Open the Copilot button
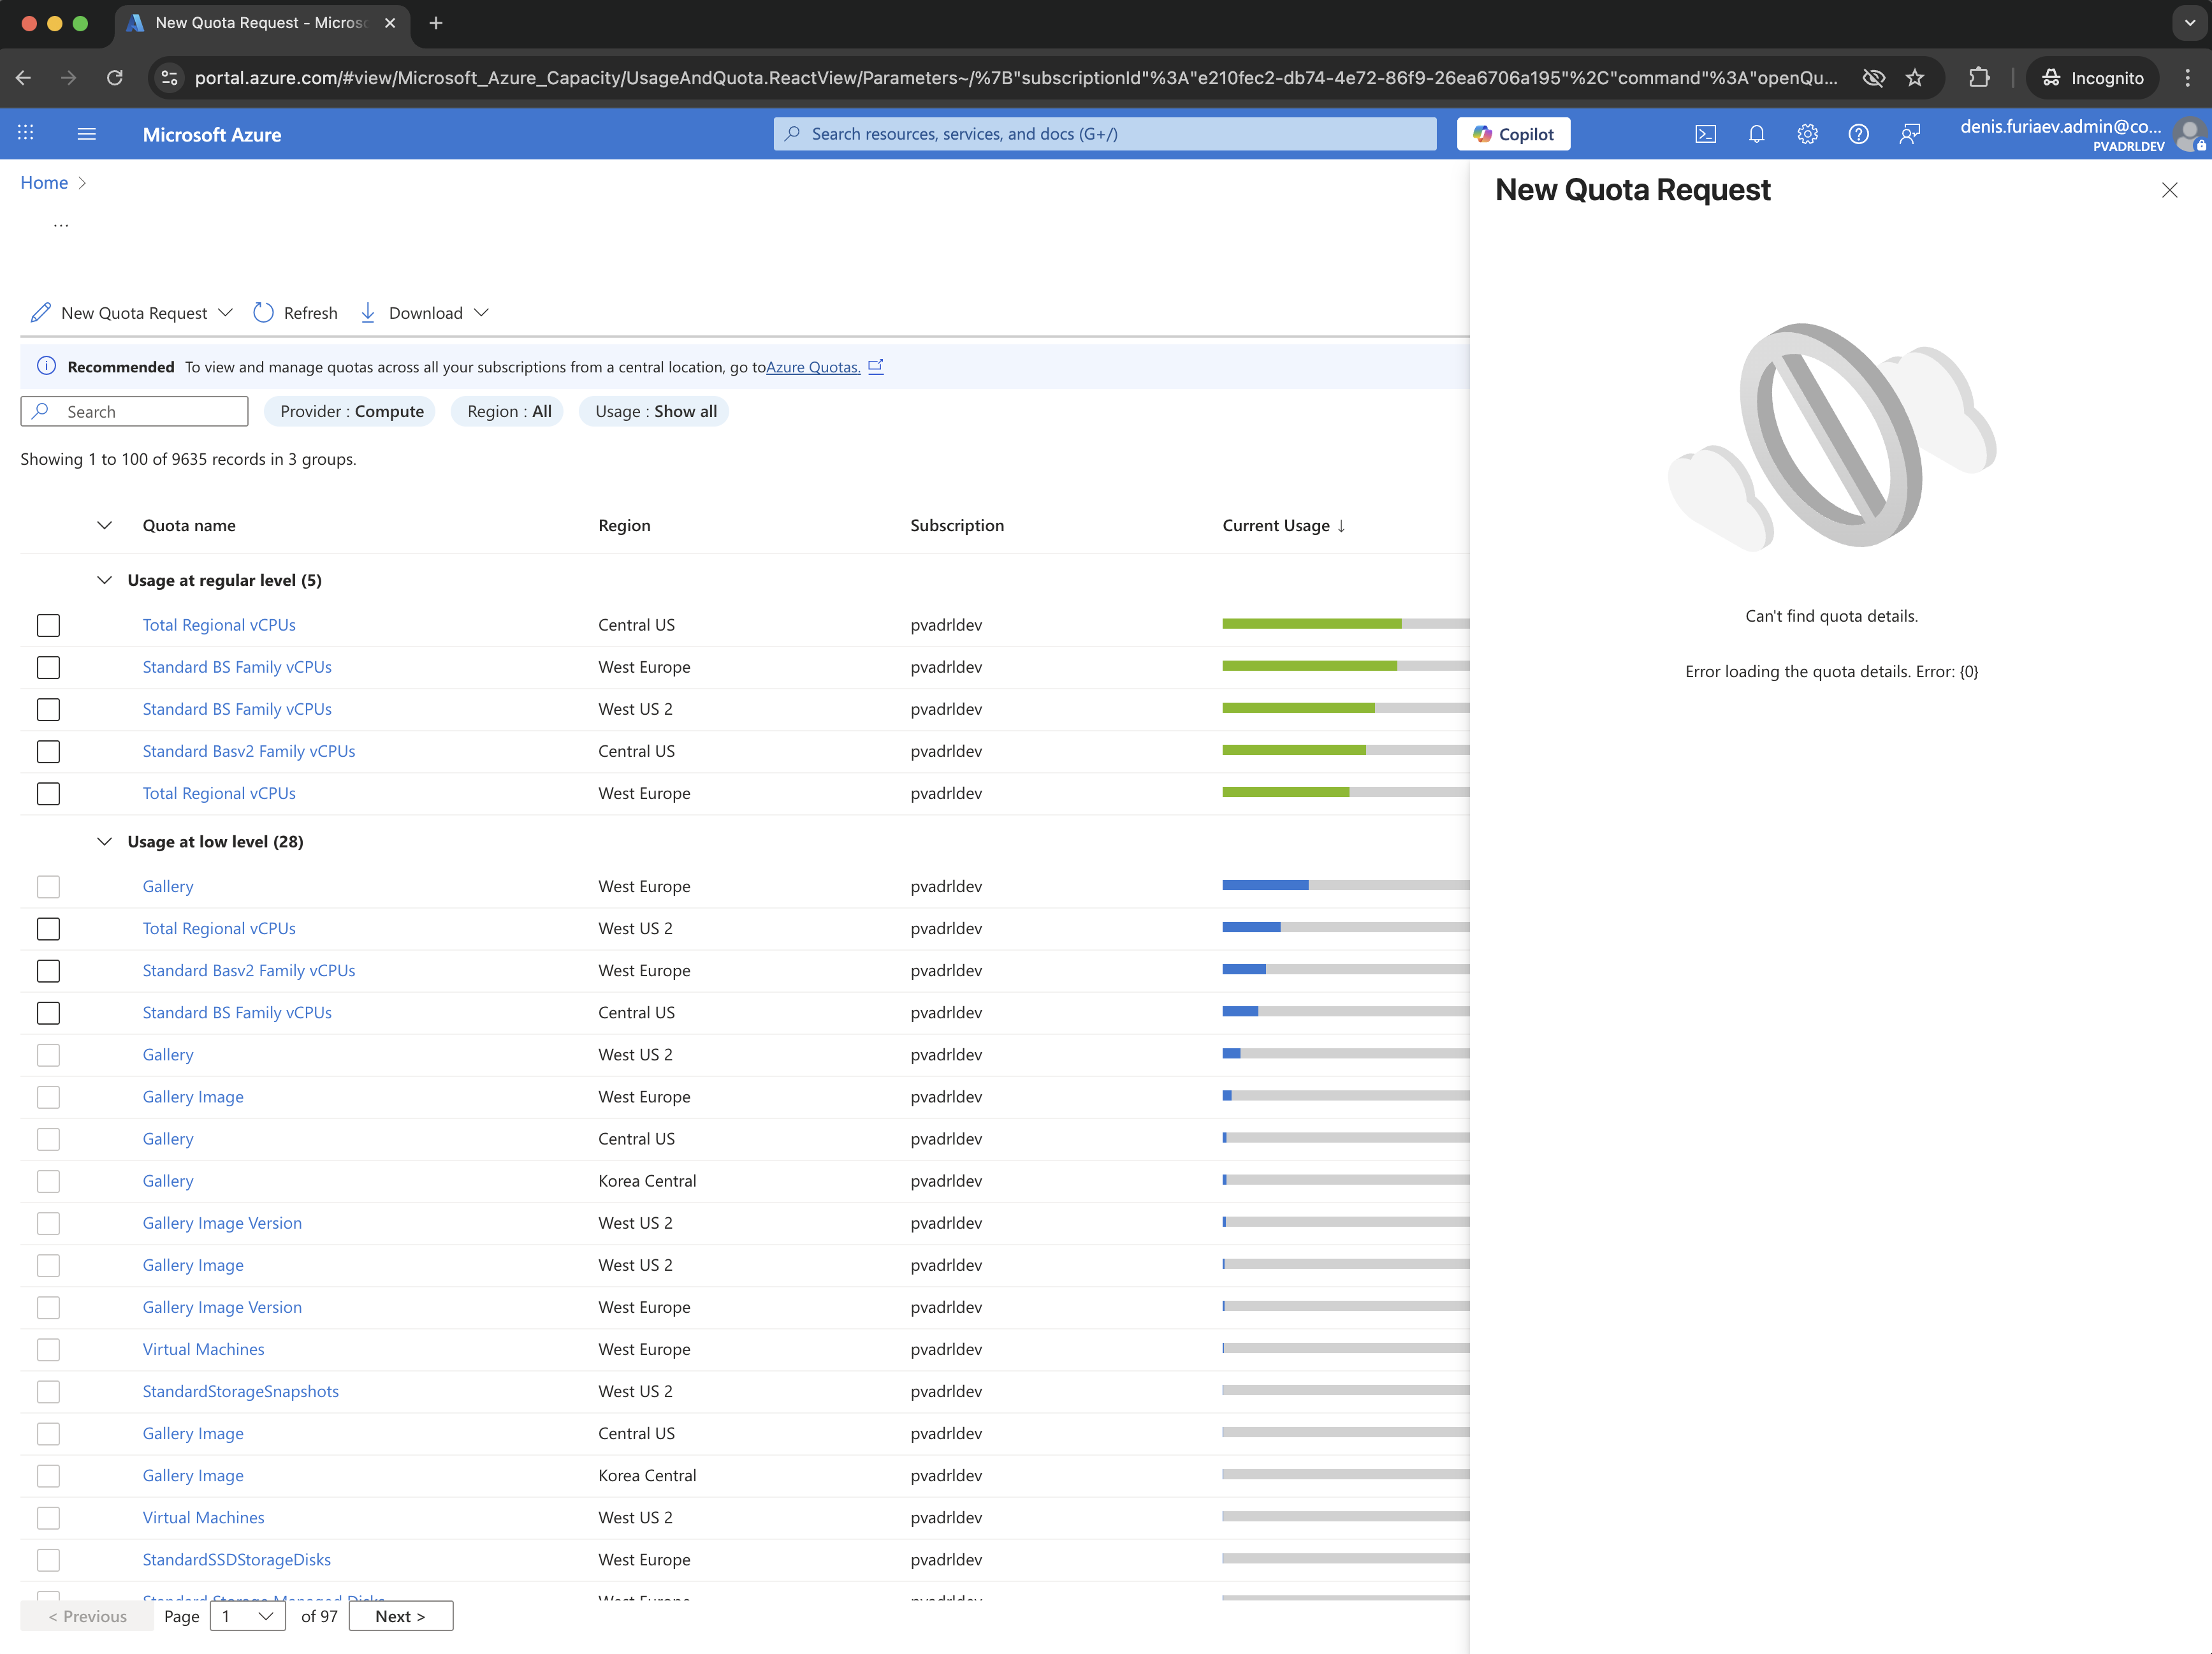2212x1654 pixels. click(x=1513, y=133)
